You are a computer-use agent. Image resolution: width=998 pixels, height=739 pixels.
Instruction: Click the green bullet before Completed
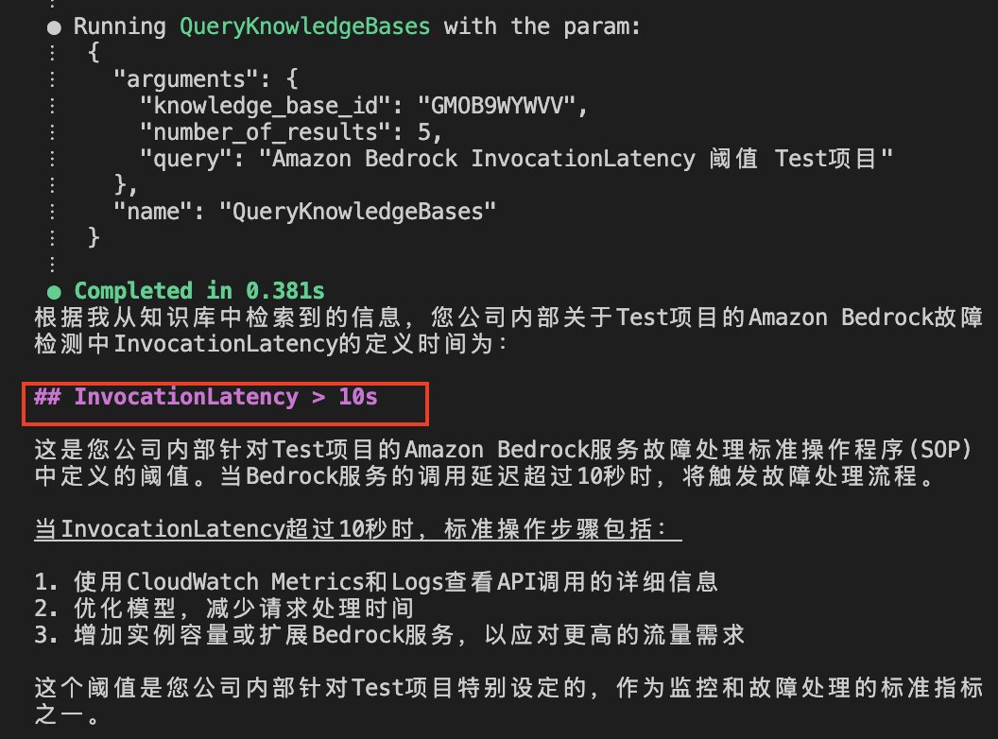click(54, 292)
